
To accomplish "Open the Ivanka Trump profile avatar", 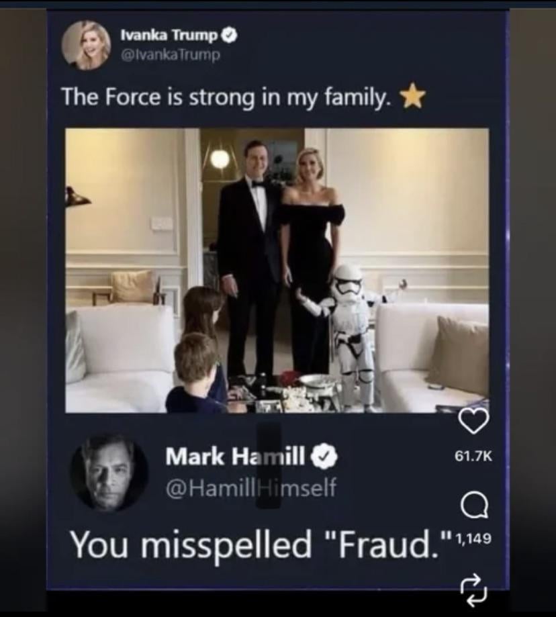I will [x=87, y=46].
